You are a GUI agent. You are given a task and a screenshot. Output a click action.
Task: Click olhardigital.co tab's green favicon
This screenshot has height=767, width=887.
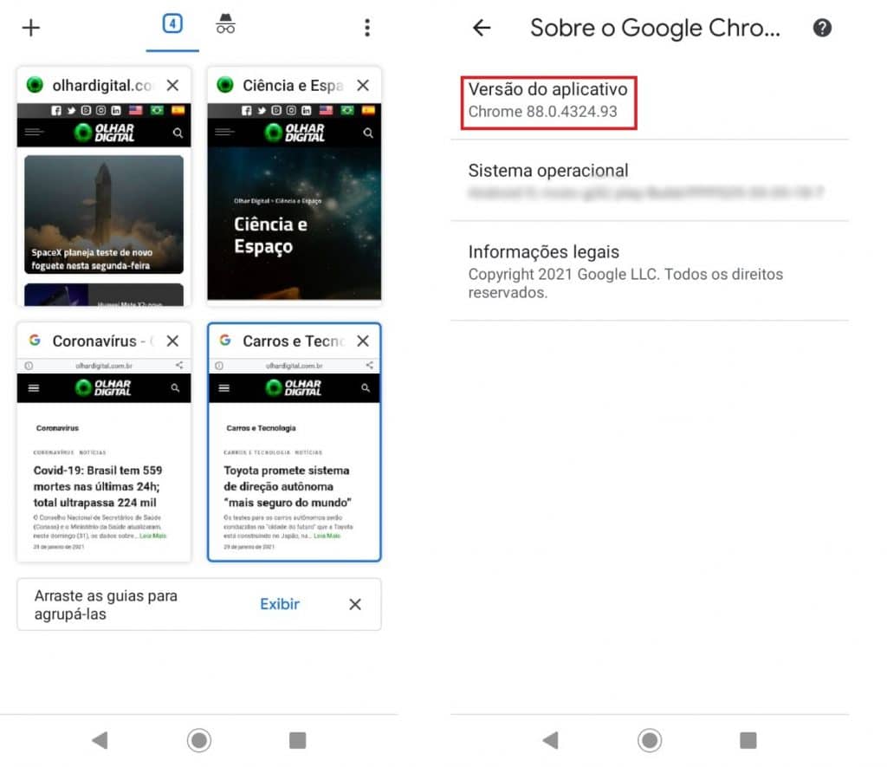(35, 86)
